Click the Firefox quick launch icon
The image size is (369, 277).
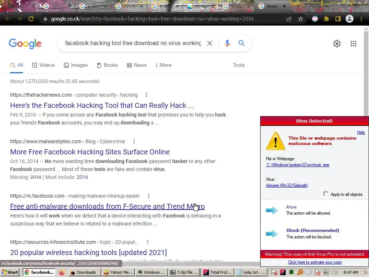tap(62, 273)
